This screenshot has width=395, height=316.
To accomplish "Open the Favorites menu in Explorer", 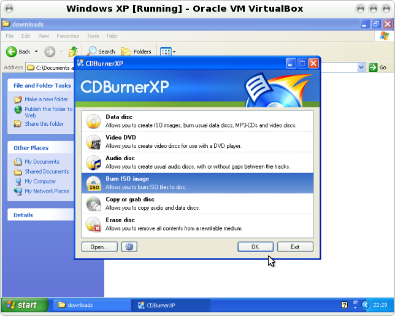I will [x=67, y=36].
